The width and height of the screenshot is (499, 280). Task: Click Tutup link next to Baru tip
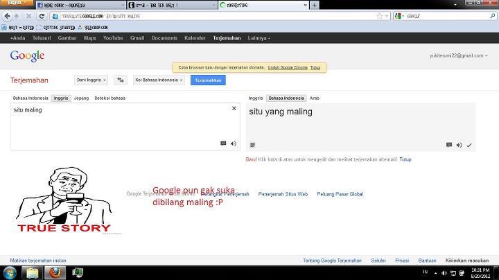[405, 159]
